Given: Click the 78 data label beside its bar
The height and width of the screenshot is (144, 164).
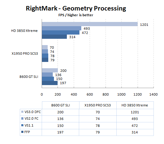Looking at the screenshot, I should click(52, 56).
